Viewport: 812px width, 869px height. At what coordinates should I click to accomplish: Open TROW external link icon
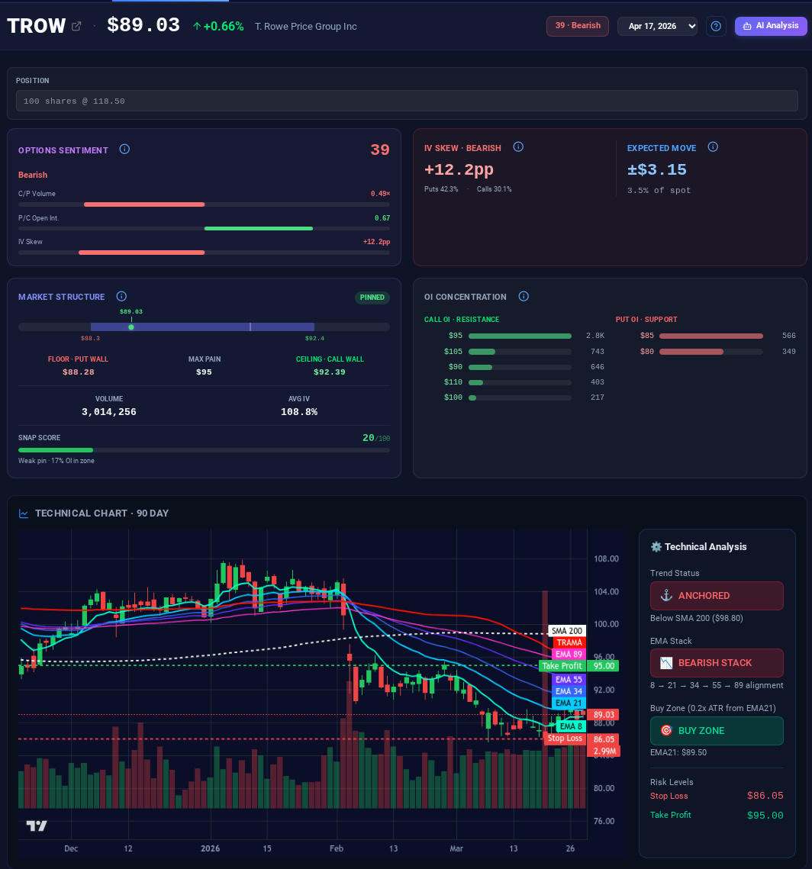pyautogui.click(x=76, y=26)
